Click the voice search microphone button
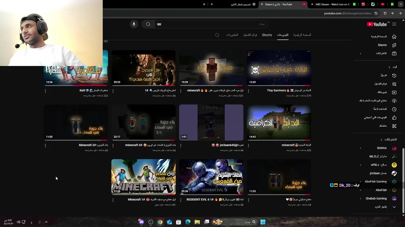 point(134,24)
